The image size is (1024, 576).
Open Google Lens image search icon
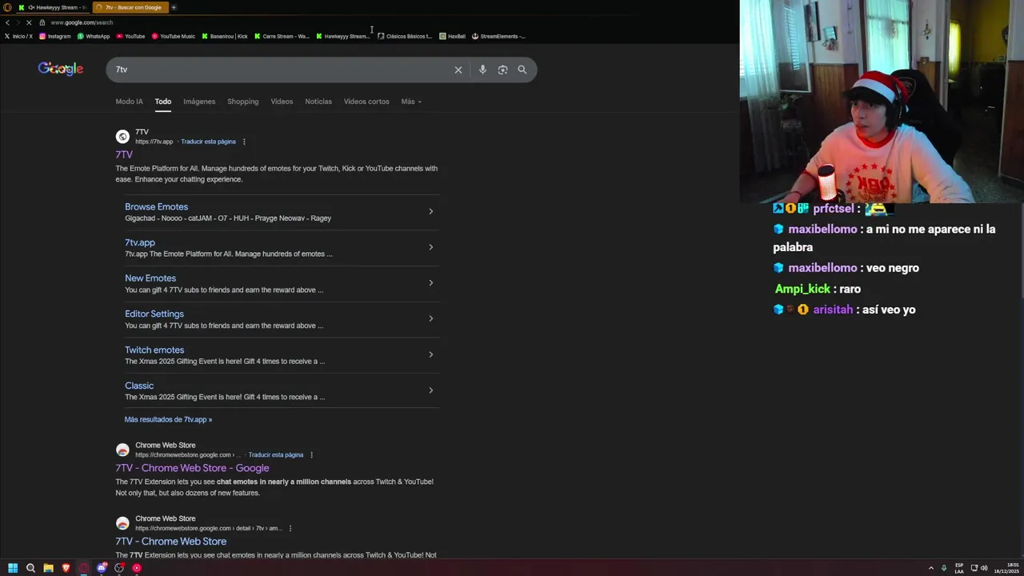click(502, 70)
